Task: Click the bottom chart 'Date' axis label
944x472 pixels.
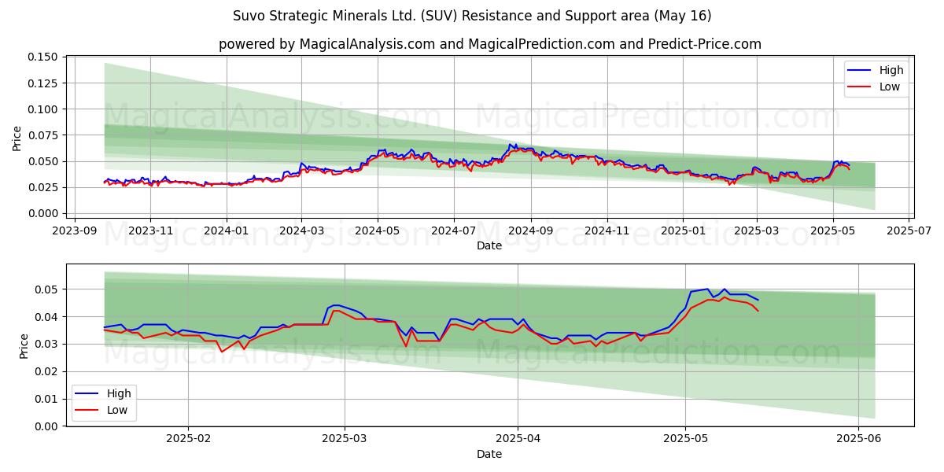Action: [489, 454]
